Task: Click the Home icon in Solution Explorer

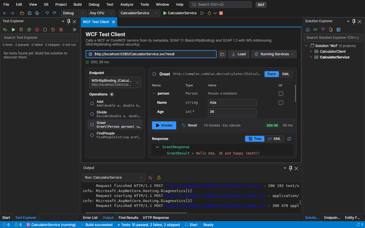Action: 308,30
